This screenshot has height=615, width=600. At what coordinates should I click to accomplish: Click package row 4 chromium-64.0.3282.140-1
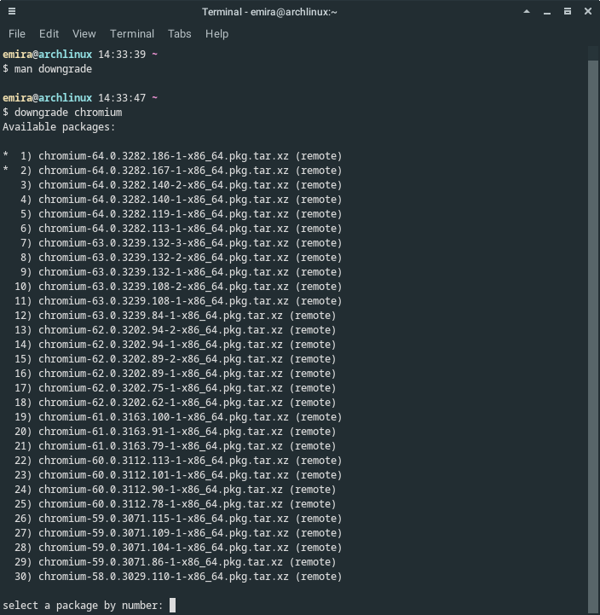[181, 200]
